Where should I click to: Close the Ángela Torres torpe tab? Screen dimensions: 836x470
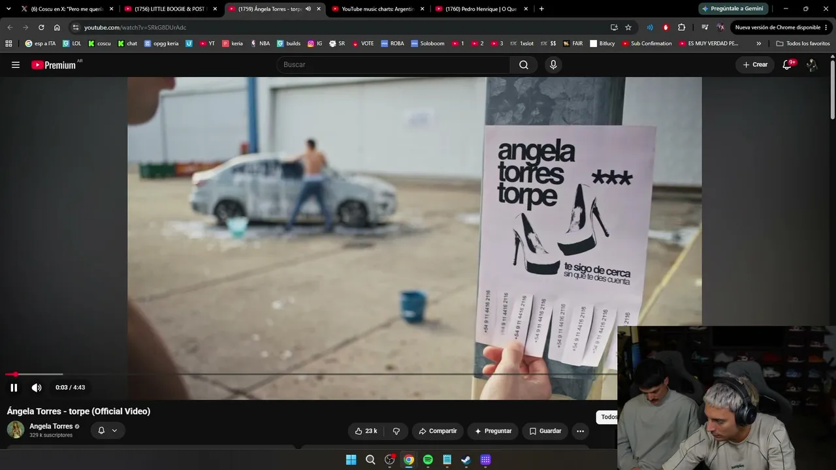319,8
